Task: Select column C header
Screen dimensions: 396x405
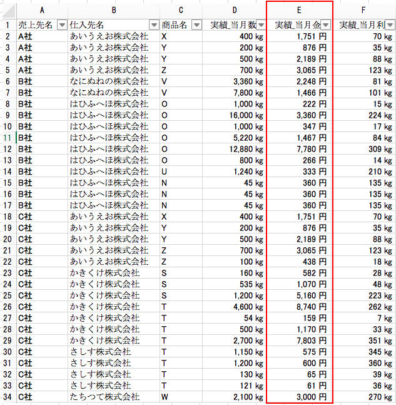Action: click(181, 11)
